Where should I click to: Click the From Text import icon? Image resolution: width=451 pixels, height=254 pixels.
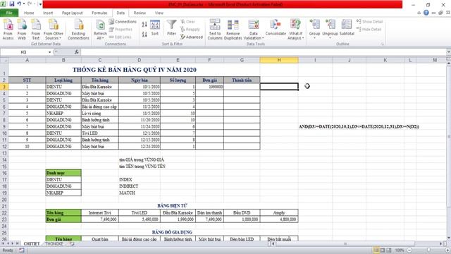[x=36, y=30]
